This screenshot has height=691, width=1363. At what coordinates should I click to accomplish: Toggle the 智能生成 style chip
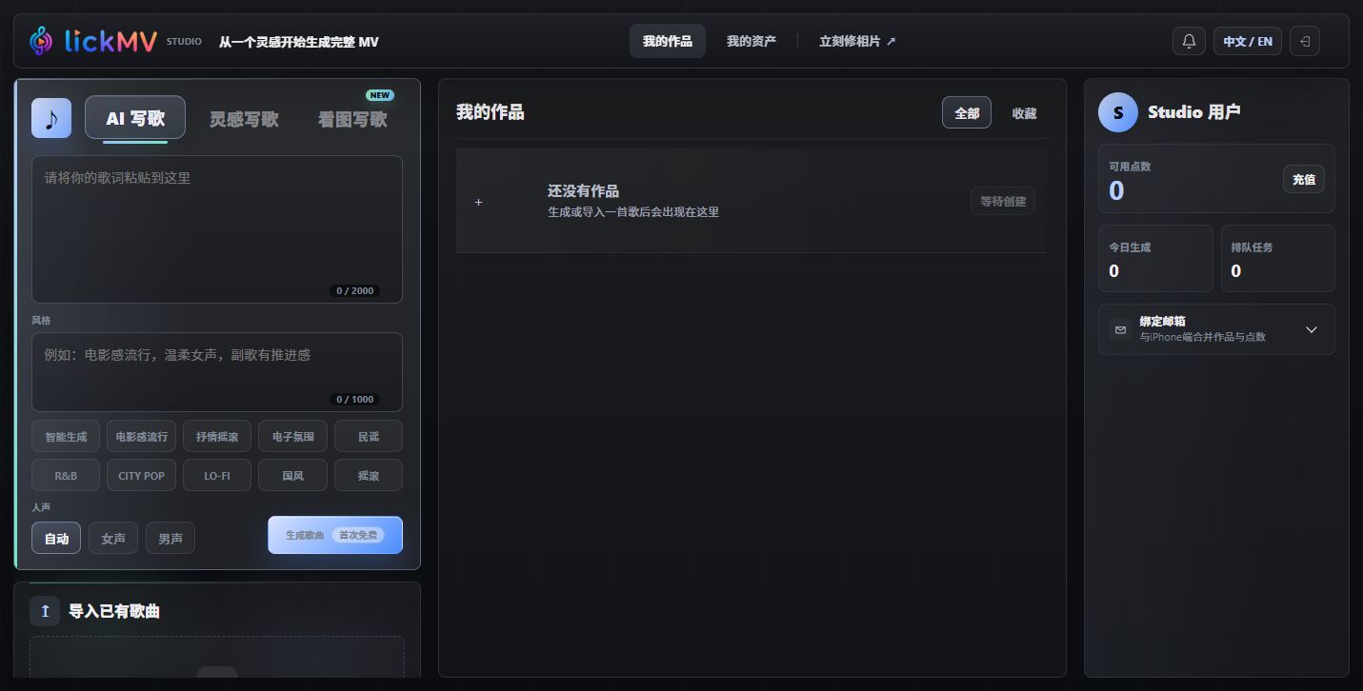tap(66, 436)
